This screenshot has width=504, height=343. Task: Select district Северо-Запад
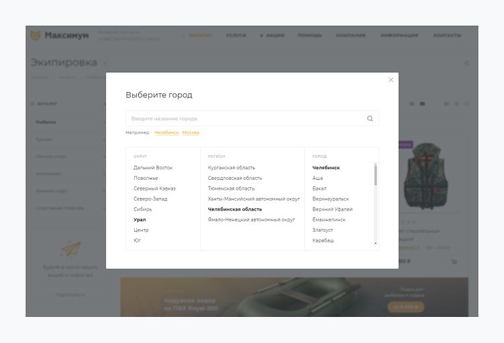[150, 199]
